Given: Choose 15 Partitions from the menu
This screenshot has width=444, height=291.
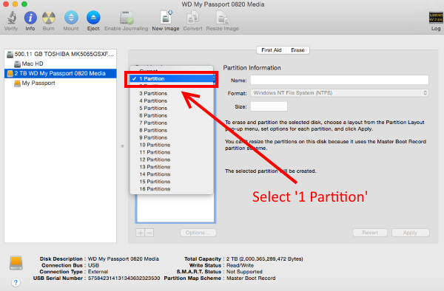Looking at the screenshot, I should [172, 182].
